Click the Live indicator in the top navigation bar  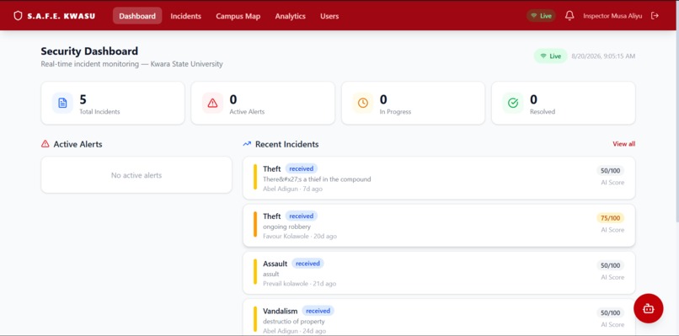pos(541,16)
